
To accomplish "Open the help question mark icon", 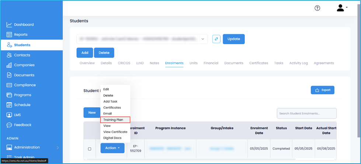I will pyautogui.click(x=317, y=8).
